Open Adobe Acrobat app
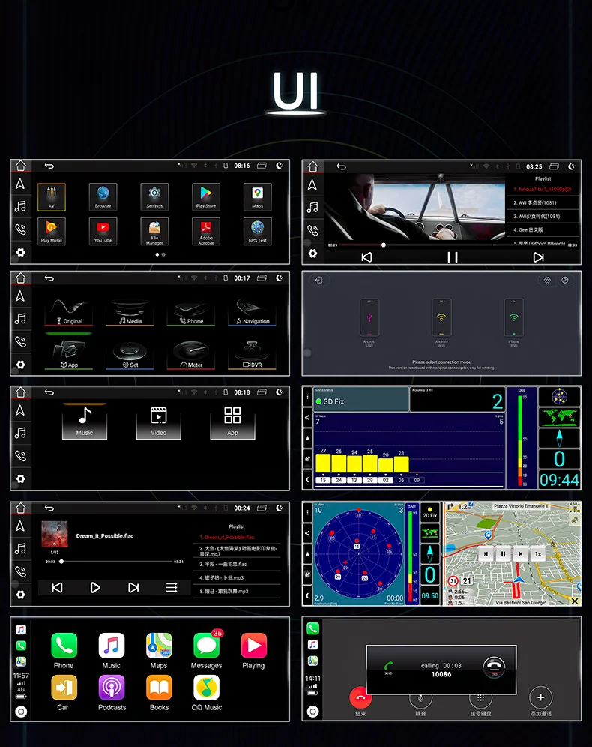Image resolution: width=592 pixels, height=747 pixels. 205,231
